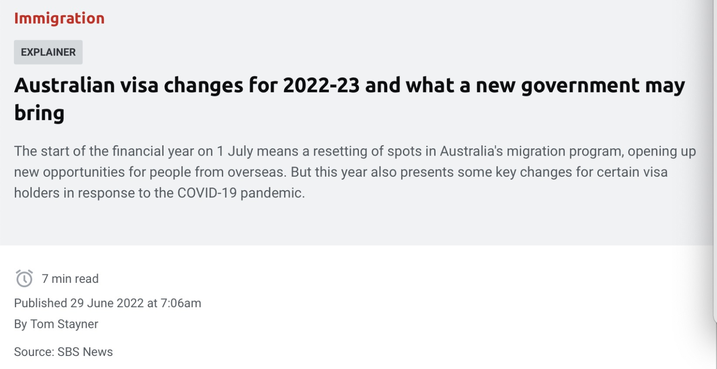Click the word "bring" in the headline
This screenshot has height=369, width=717.
39,113
